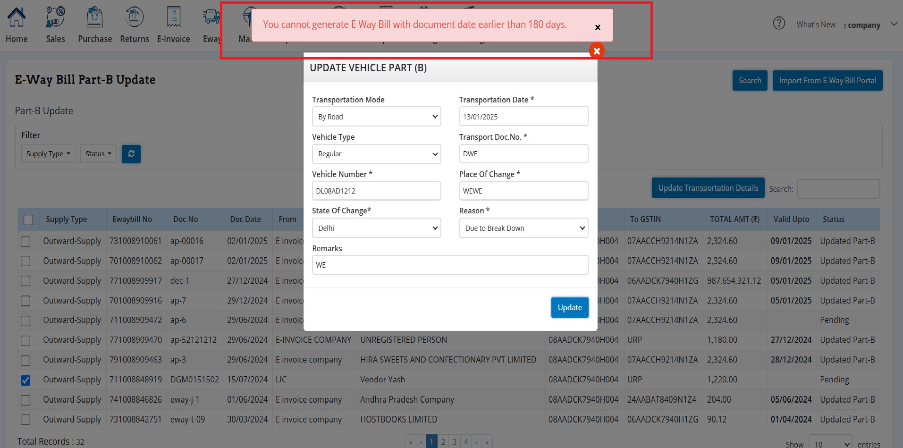Click the Remarks field
This screenshot has width=903, height=448.
pos(450,265)
